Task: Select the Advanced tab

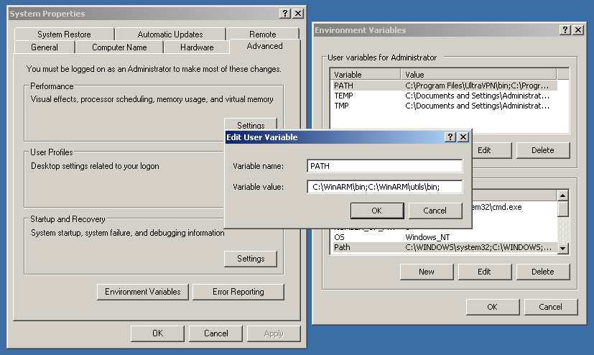Action: tap(265, 46)
